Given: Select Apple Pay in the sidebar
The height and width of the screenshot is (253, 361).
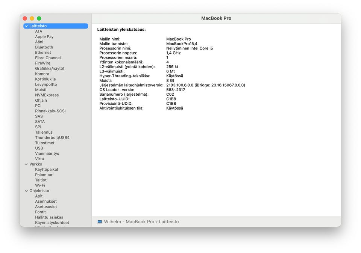Looking at the screenshot, I should 44,36.
